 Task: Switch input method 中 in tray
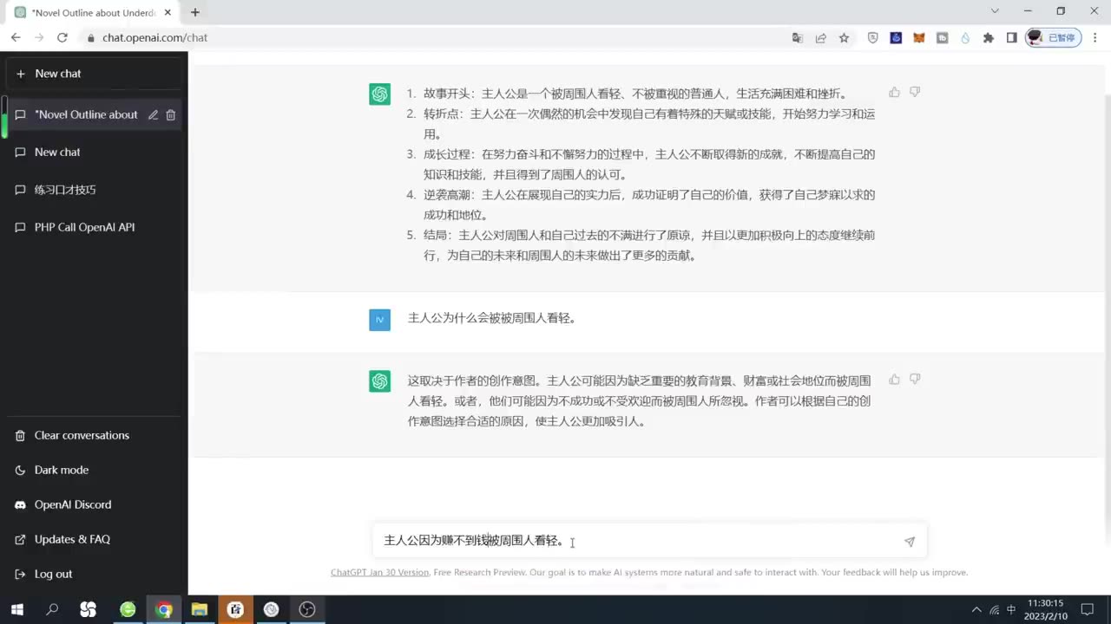point(1011,609)
